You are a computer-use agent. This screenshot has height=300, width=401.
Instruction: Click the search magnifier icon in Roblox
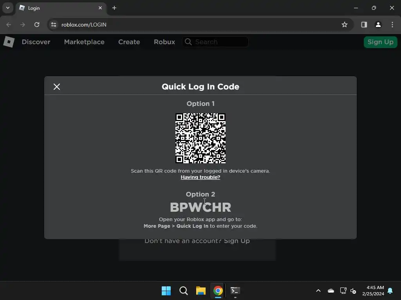pyautogui.click(x=188, y=42)
